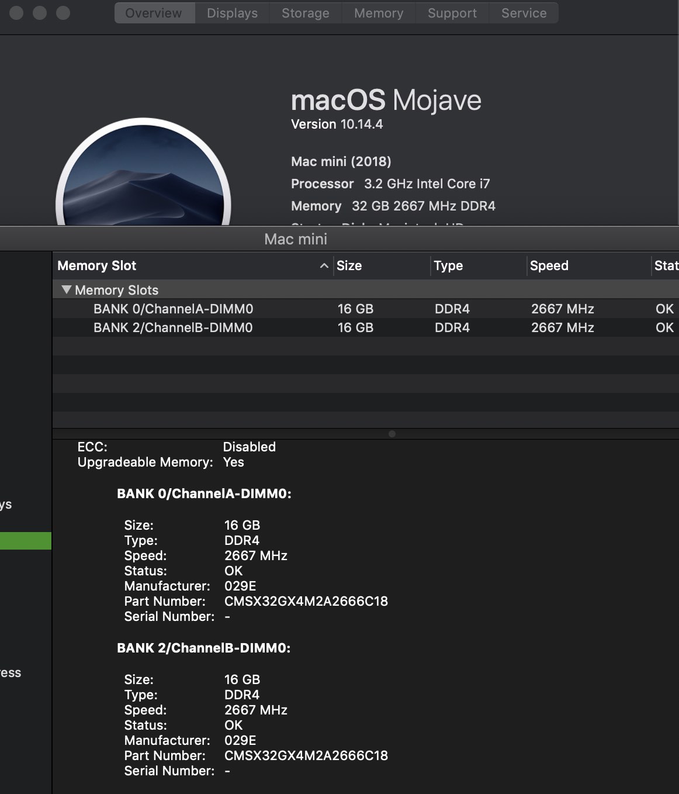This screenshot has height=794, width=679.
Task: Click the ECC Disabled value
Action: [250, 447]
